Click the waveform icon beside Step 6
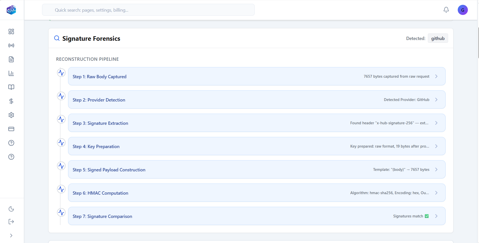Viewport: 479px width, 243px height. (61, 189)
